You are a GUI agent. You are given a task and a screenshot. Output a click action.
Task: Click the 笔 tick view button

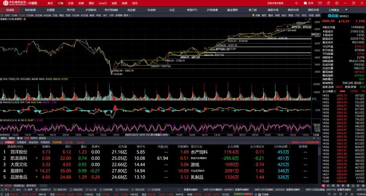pyautogui.click(x=324, y=185)
